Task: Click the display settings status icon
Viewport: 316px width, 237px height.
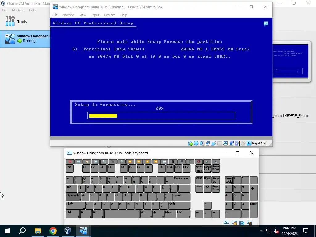Action: (225, 143)
